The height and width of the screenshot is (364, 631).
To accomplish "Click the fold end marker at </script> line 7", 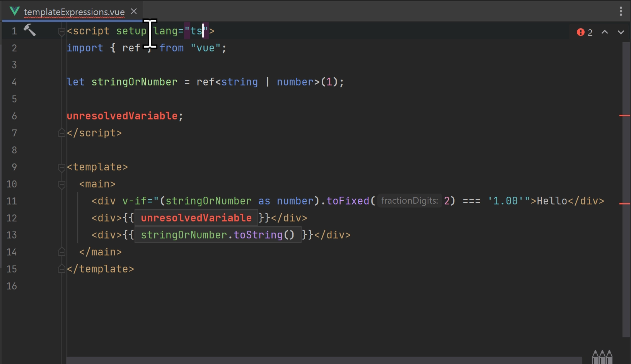I will coord(61,133).
